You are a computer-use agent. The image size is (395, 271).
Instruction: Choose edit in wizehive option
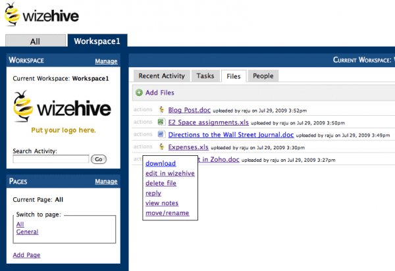pos(170,173)
